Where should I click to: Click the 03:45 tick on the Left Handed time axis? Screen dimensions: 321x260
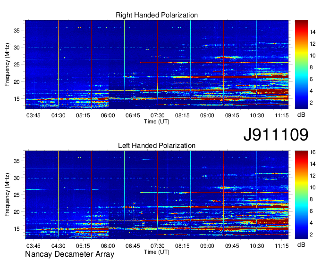(34, 246)
